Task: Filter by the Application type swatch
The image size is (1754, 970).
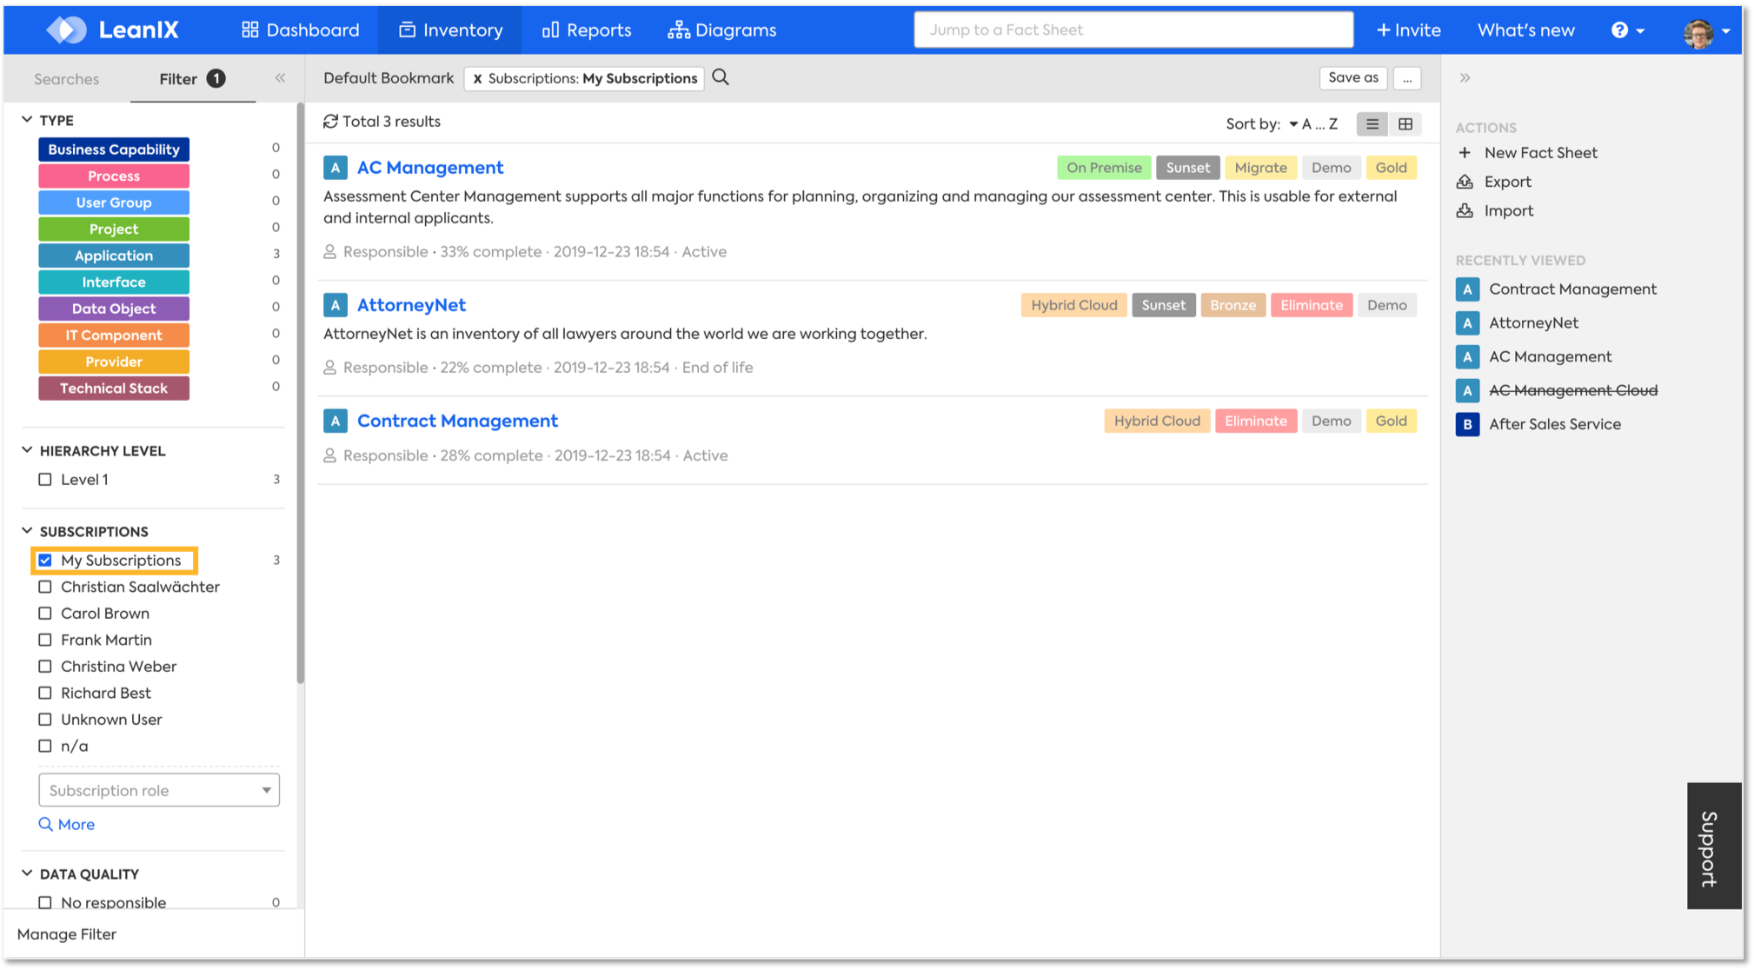Action: (x=114, y=256)
